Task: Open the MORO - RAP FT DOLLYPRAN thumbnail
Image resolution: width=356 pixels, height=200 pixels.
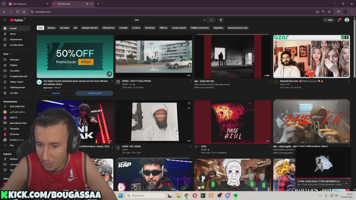Action: coord(154,56)
